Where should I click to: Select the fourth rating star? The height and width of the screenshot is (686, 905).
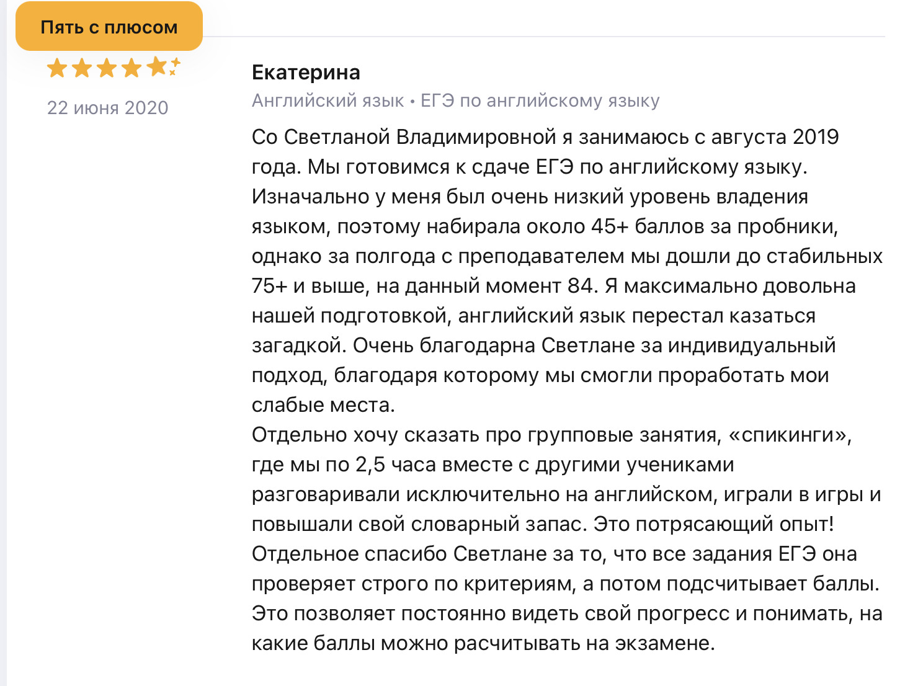tap(132, 68)
